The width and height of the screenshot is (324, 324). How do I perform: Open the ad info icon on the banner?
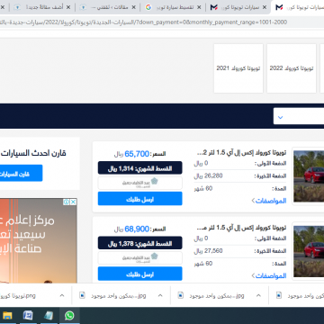pos(67,202)
